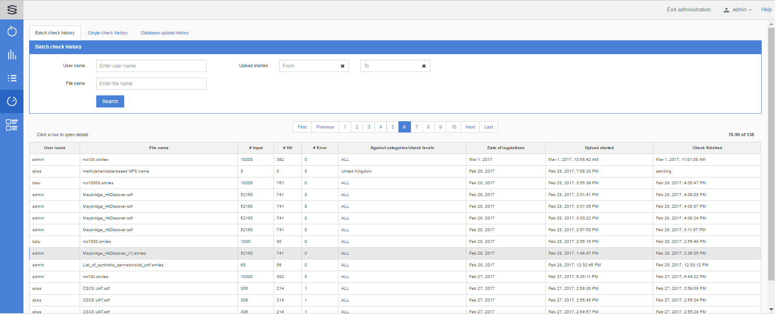Go to page 3
Viewport: 775px width, 314px height.
click(x=369, y=127)
